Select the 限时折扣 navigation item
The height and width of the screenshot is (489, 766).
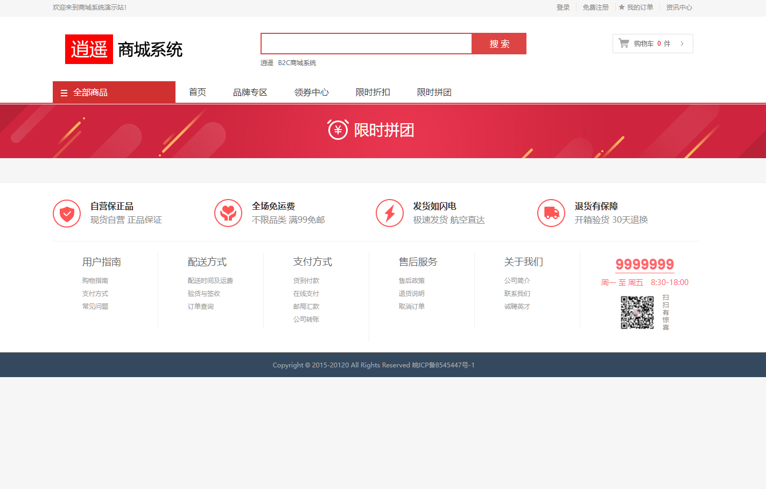point(373,92)
